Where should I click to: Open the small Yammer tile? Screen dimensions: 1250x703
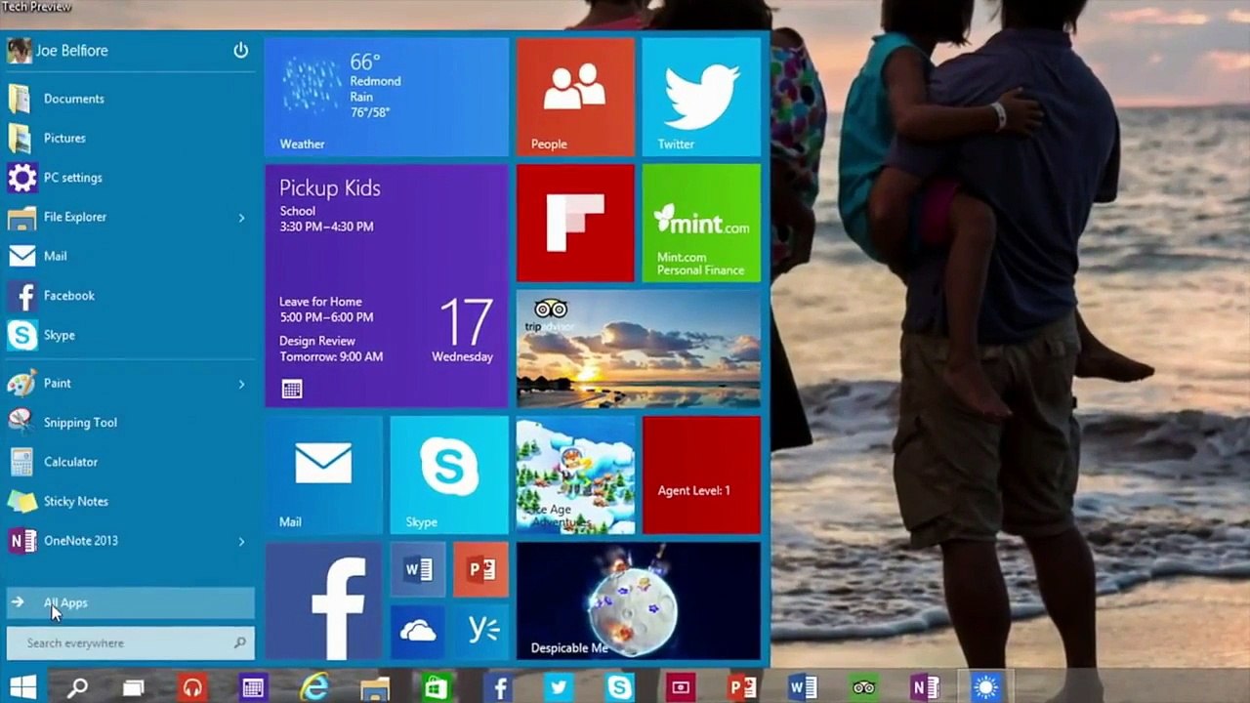[x=481, y=632]
